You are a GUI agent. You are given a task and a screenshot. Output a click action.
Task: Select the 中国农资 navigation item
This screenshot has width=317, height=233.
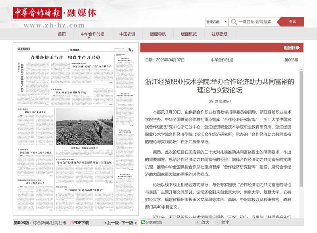coord(127,34)
